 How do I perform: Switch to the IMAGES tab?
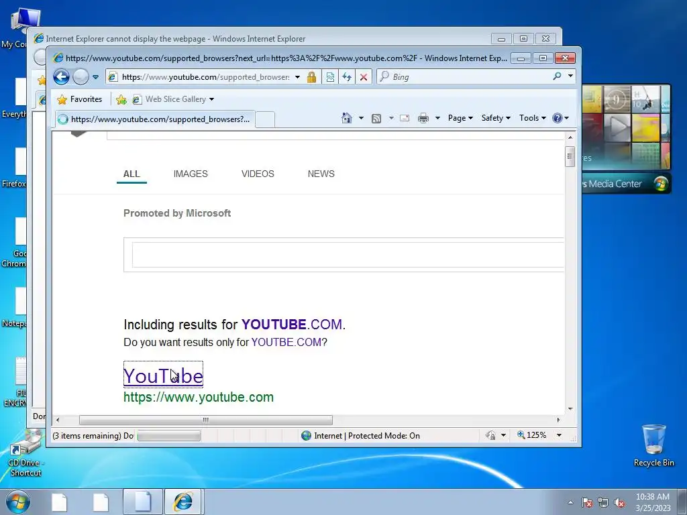(191, 174)
